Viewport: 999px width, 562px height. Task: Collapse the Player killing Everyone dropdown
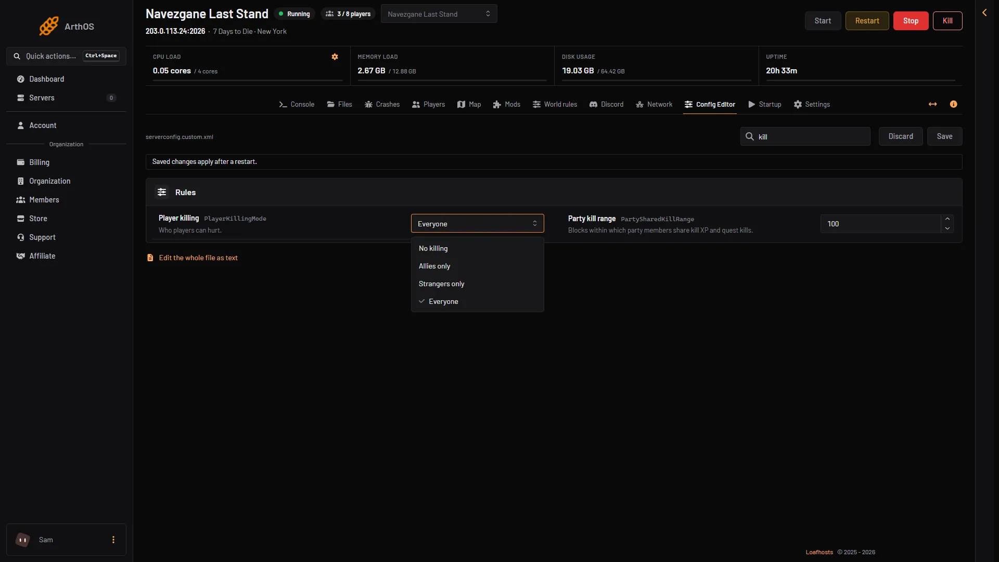(477, 224)
